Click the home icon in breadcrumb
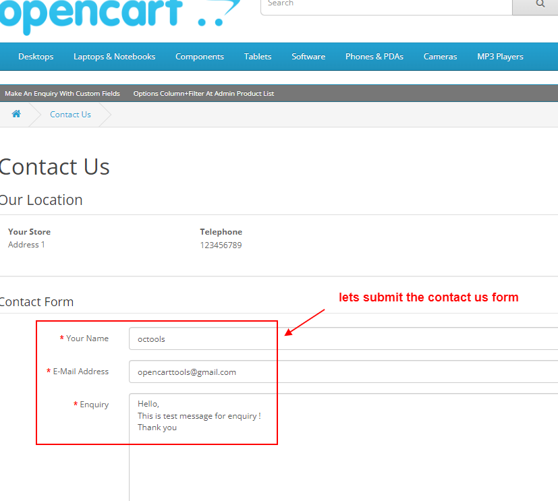558x501 pixels. [x=16, y=114]
